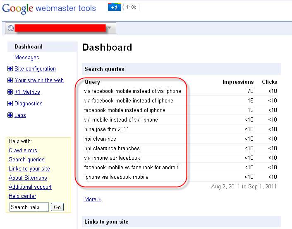This screenshot has height=229, width=292.
Task: Select query 'nbi clearance branches'
Action: tap(112, 148)
